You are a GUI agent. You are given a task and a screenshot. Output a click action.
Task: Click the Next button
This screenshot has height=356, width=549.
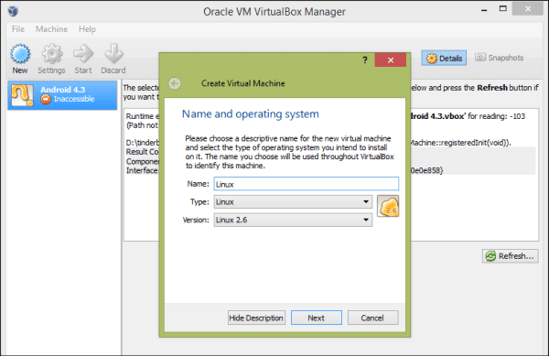tap(317, 318)
